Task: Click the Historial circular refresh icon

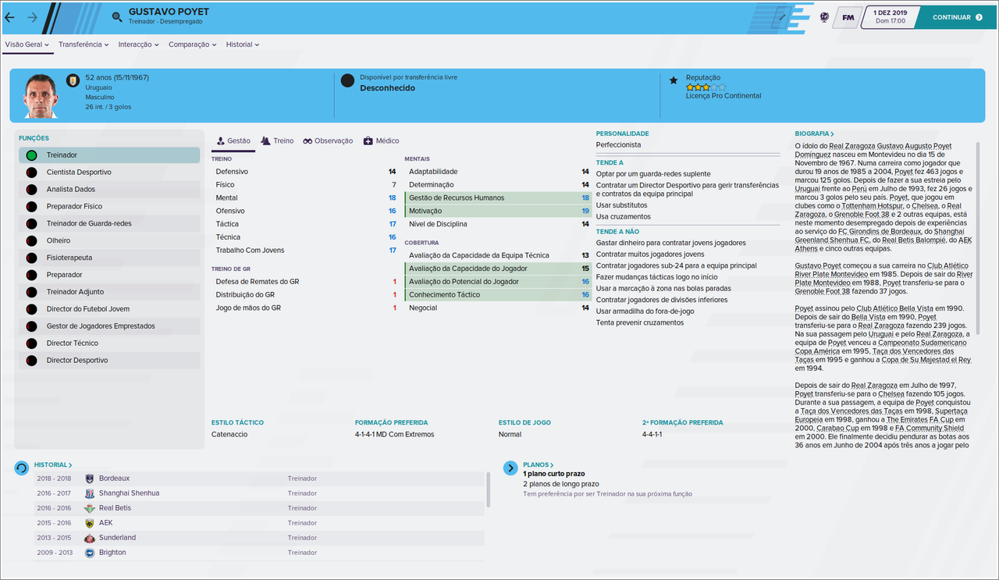Action: tap(22, 468)
